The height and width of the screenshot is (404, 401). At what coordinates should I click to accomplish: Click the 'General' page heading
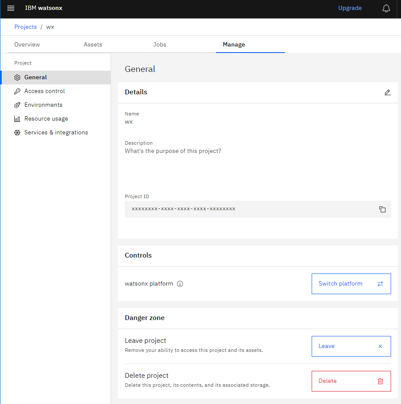pyautogui.click(x=140, y=69)
